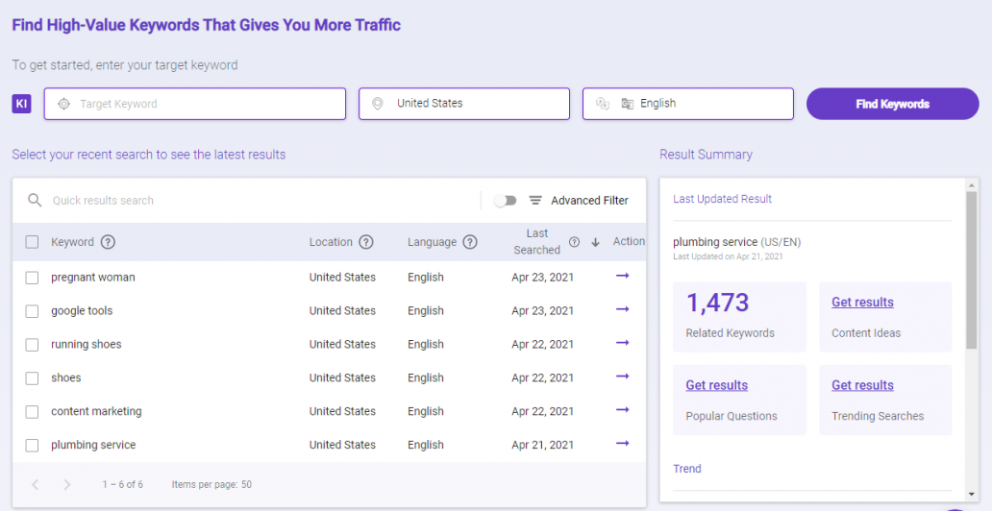Screen dimensions: 992x511
Task: Click Get results for Popular Questions
Action: (x=717, y=385)
